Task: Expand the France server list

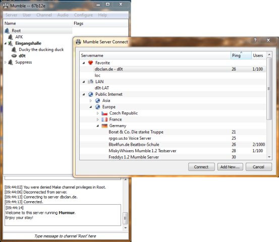Action: point(97,119)
